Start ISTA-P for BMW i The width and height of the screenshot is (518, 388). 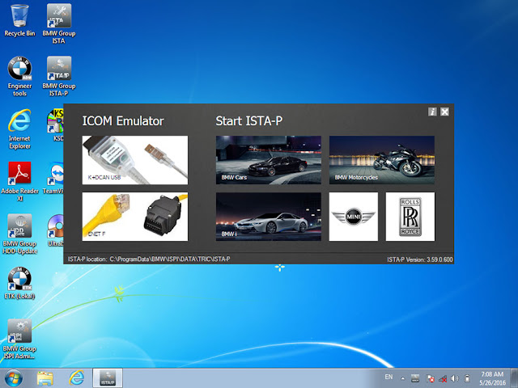point(269,217)
